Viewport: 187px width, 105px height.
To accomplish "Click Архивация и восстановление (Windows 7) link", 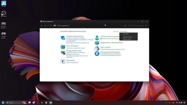I will [x=77, y=43].
